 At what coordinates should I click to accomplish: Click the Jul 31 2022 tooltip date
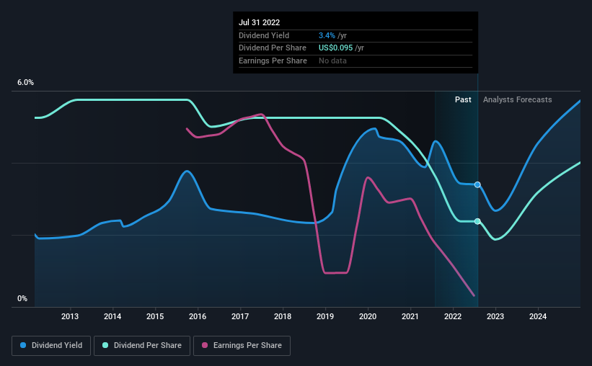tap(260, 22)
